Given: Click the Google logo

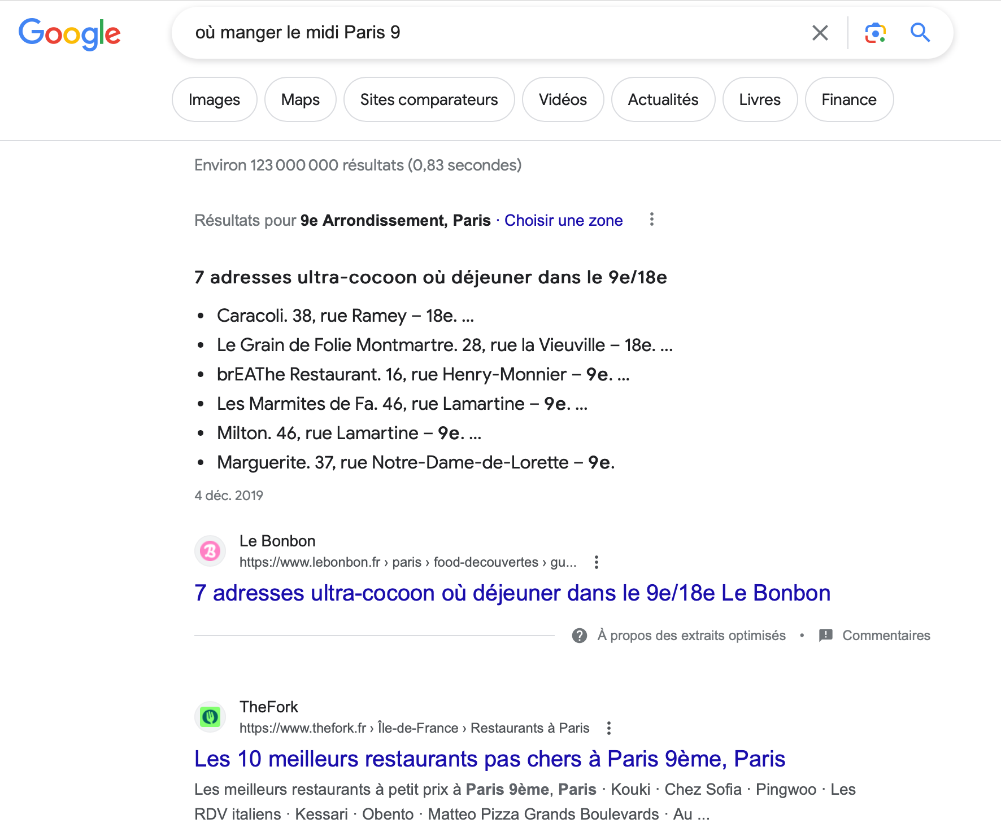Looking at the screenshot, I should [x=69, y=33].
